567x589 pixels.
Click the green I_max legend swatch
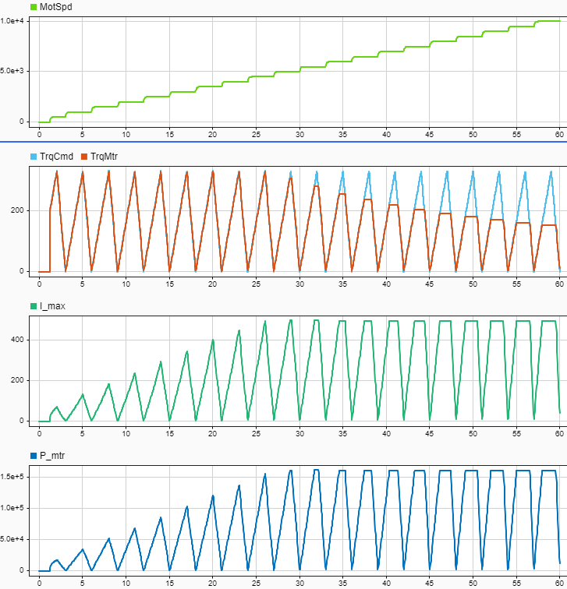point(33,306)
